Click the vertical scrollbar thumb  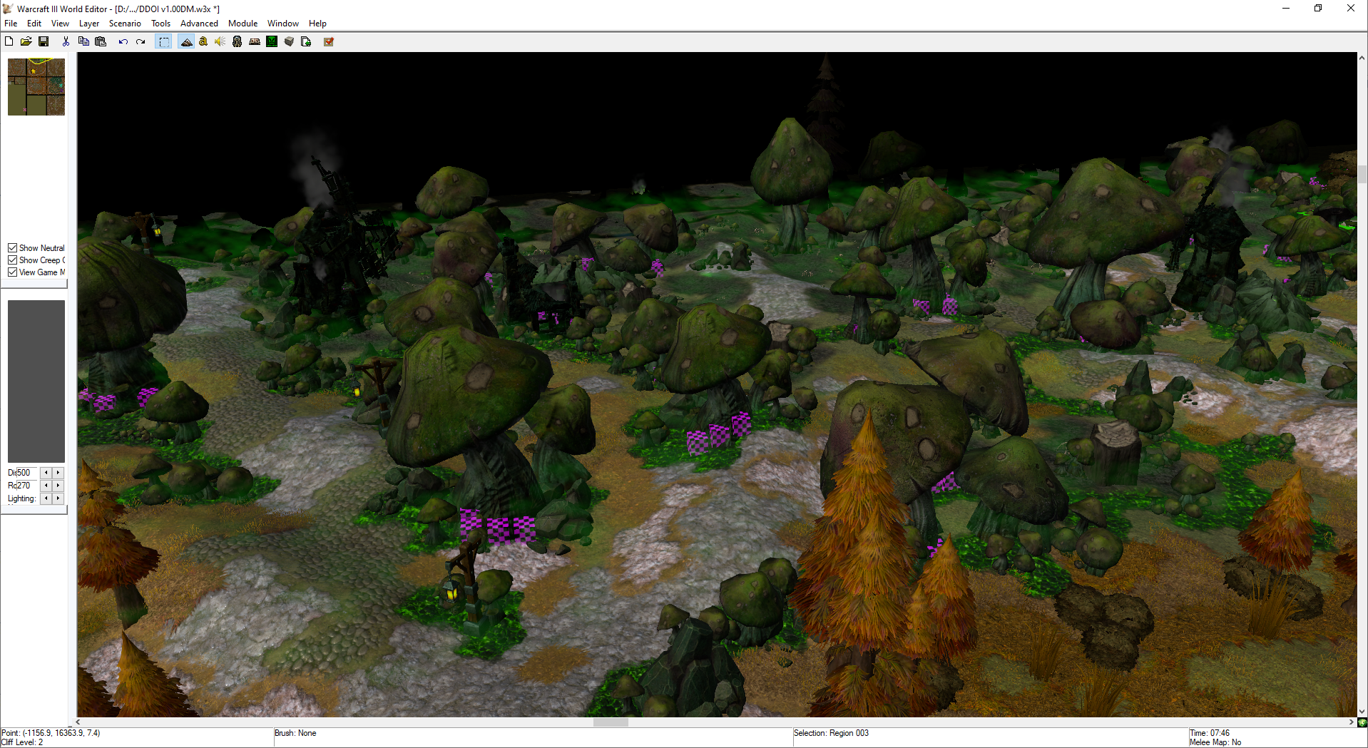(1362, 174)
